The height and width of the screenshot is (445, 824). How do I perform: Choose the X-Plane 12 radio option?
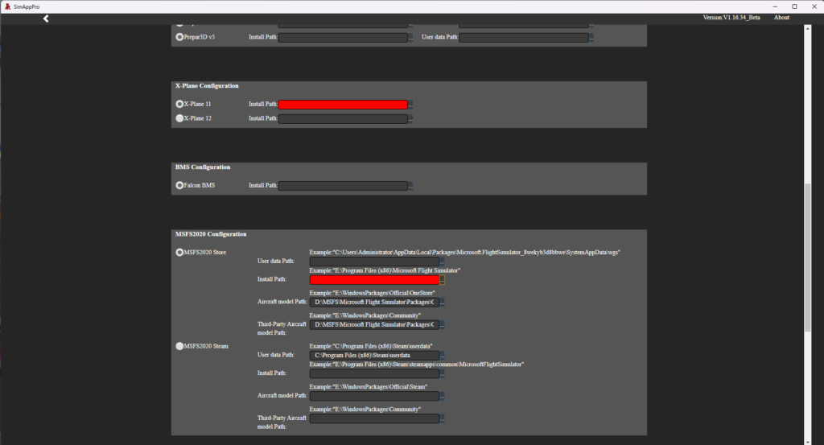pos(179,118)
